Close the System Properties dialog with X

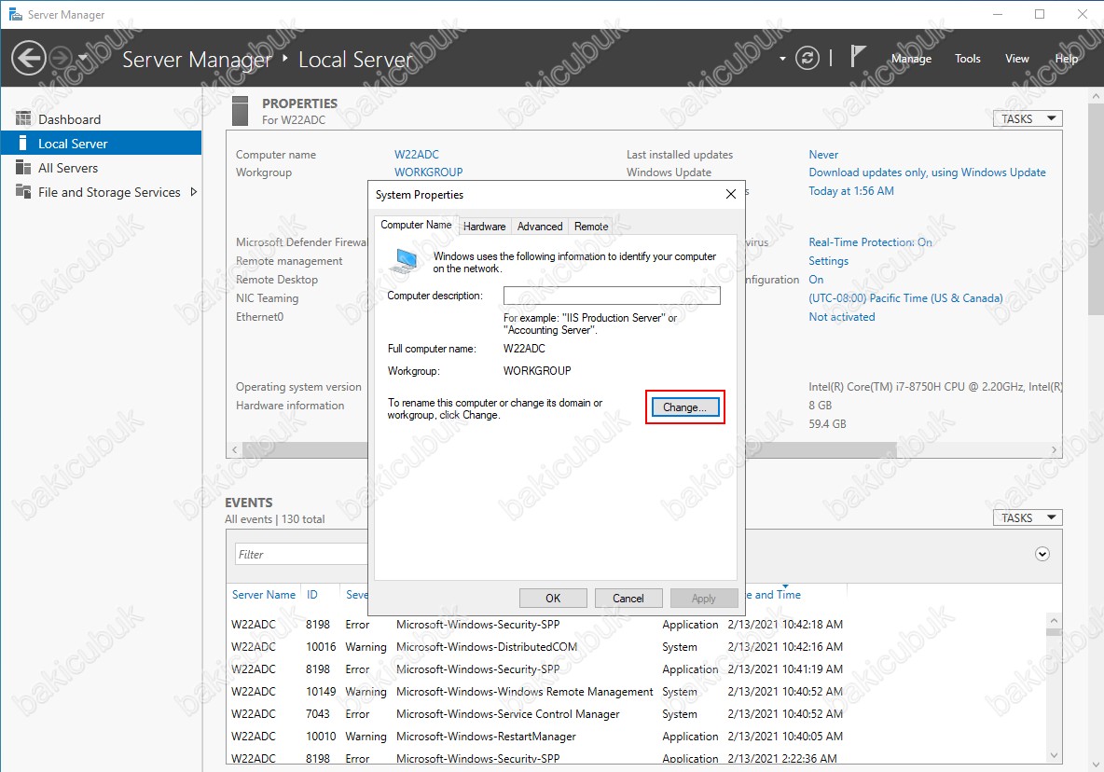click(x=731, y=194)
